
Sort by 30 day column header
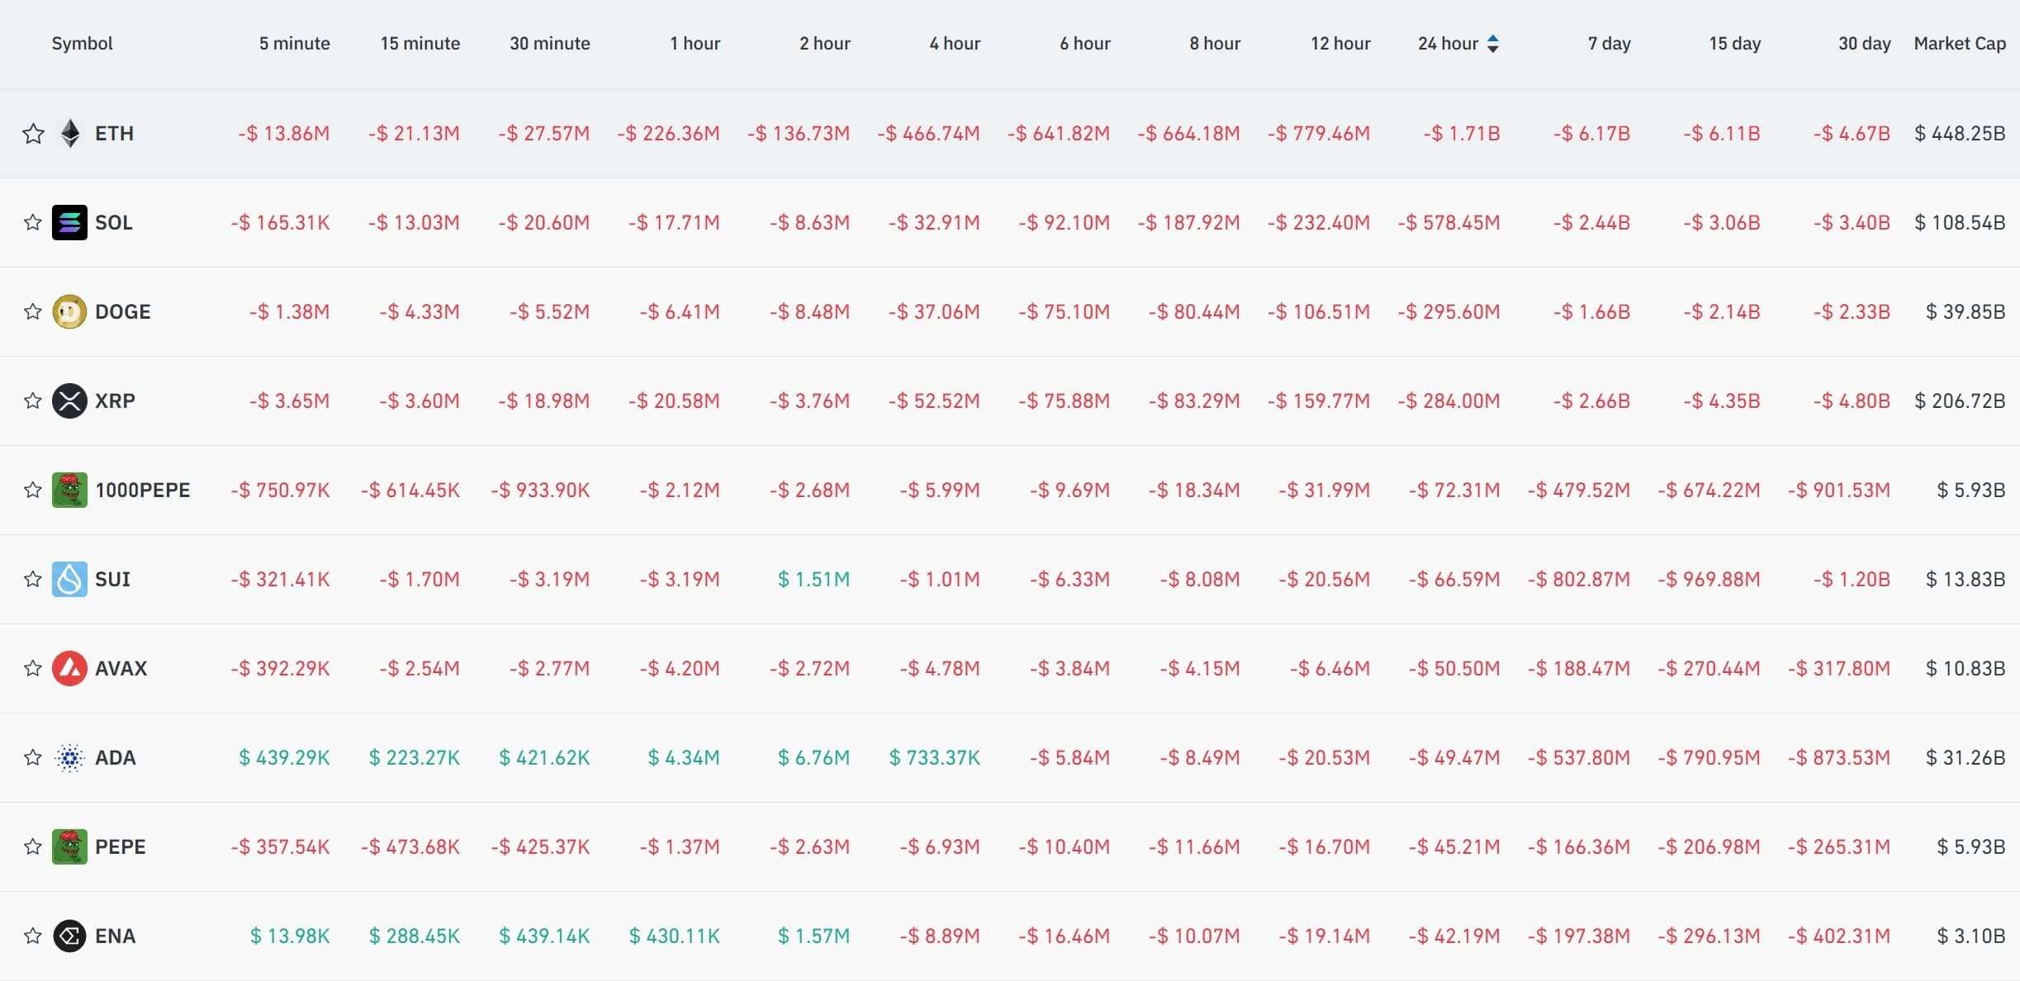[x=1865, y=44]
